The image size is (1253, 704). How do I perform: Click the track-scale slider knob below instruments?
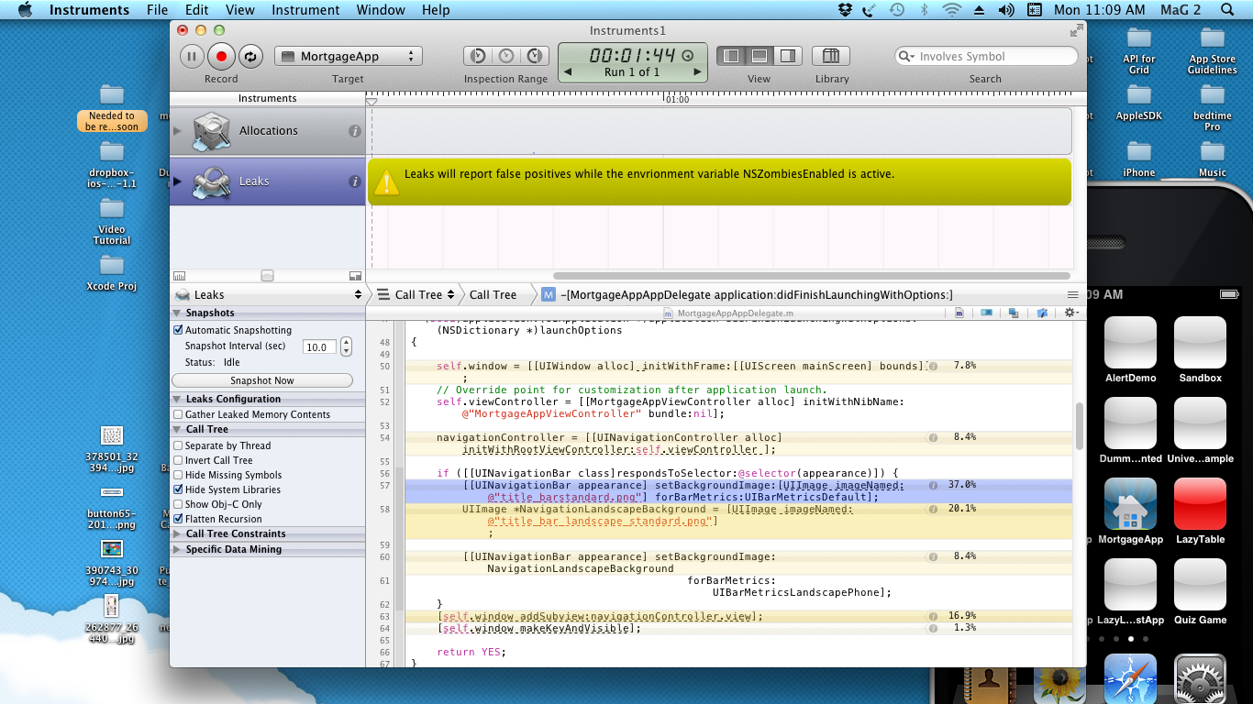pyautogui.click(x=267, y=275)
